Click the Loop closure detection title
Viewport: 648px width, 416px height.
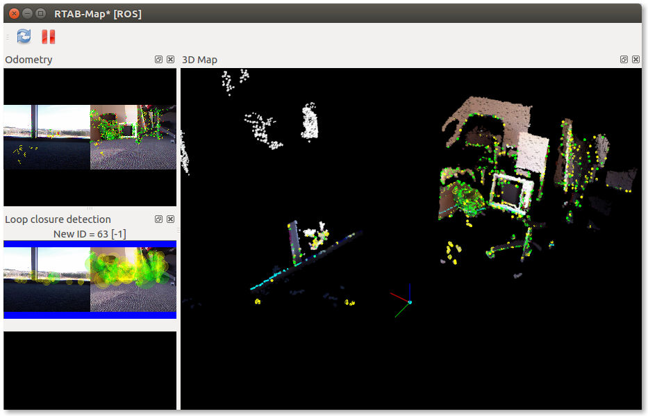[58, 219]
